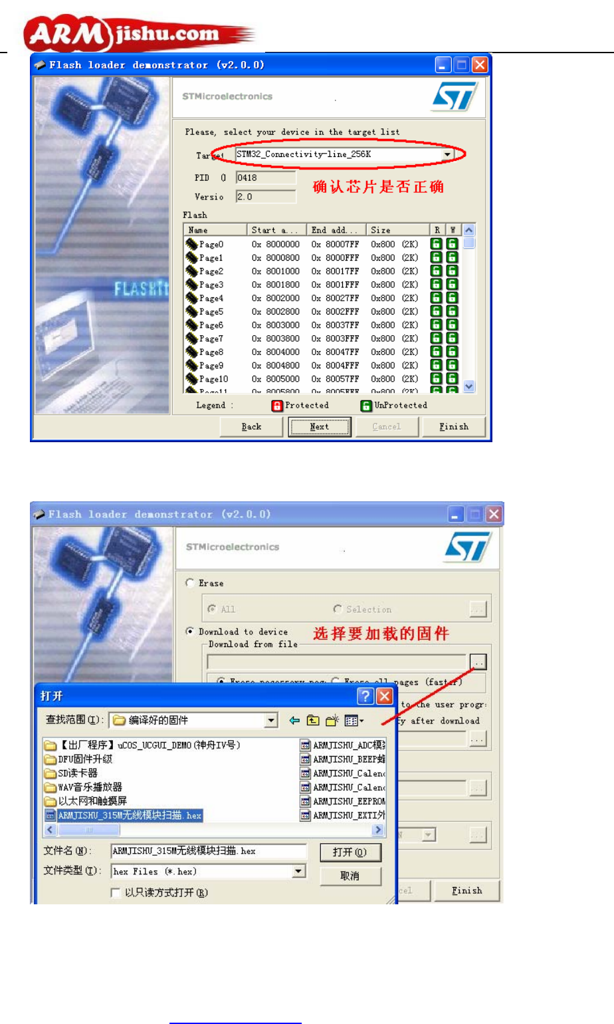Click Page8 read-protection lock icon
614x1024 pixels.
click(x=437, y=352)
